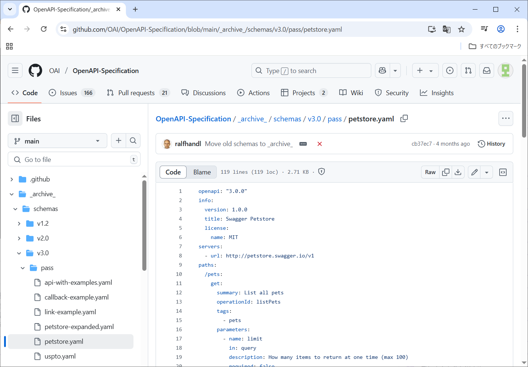
Task: Open the notifications inbox icon
Action: 487,71
